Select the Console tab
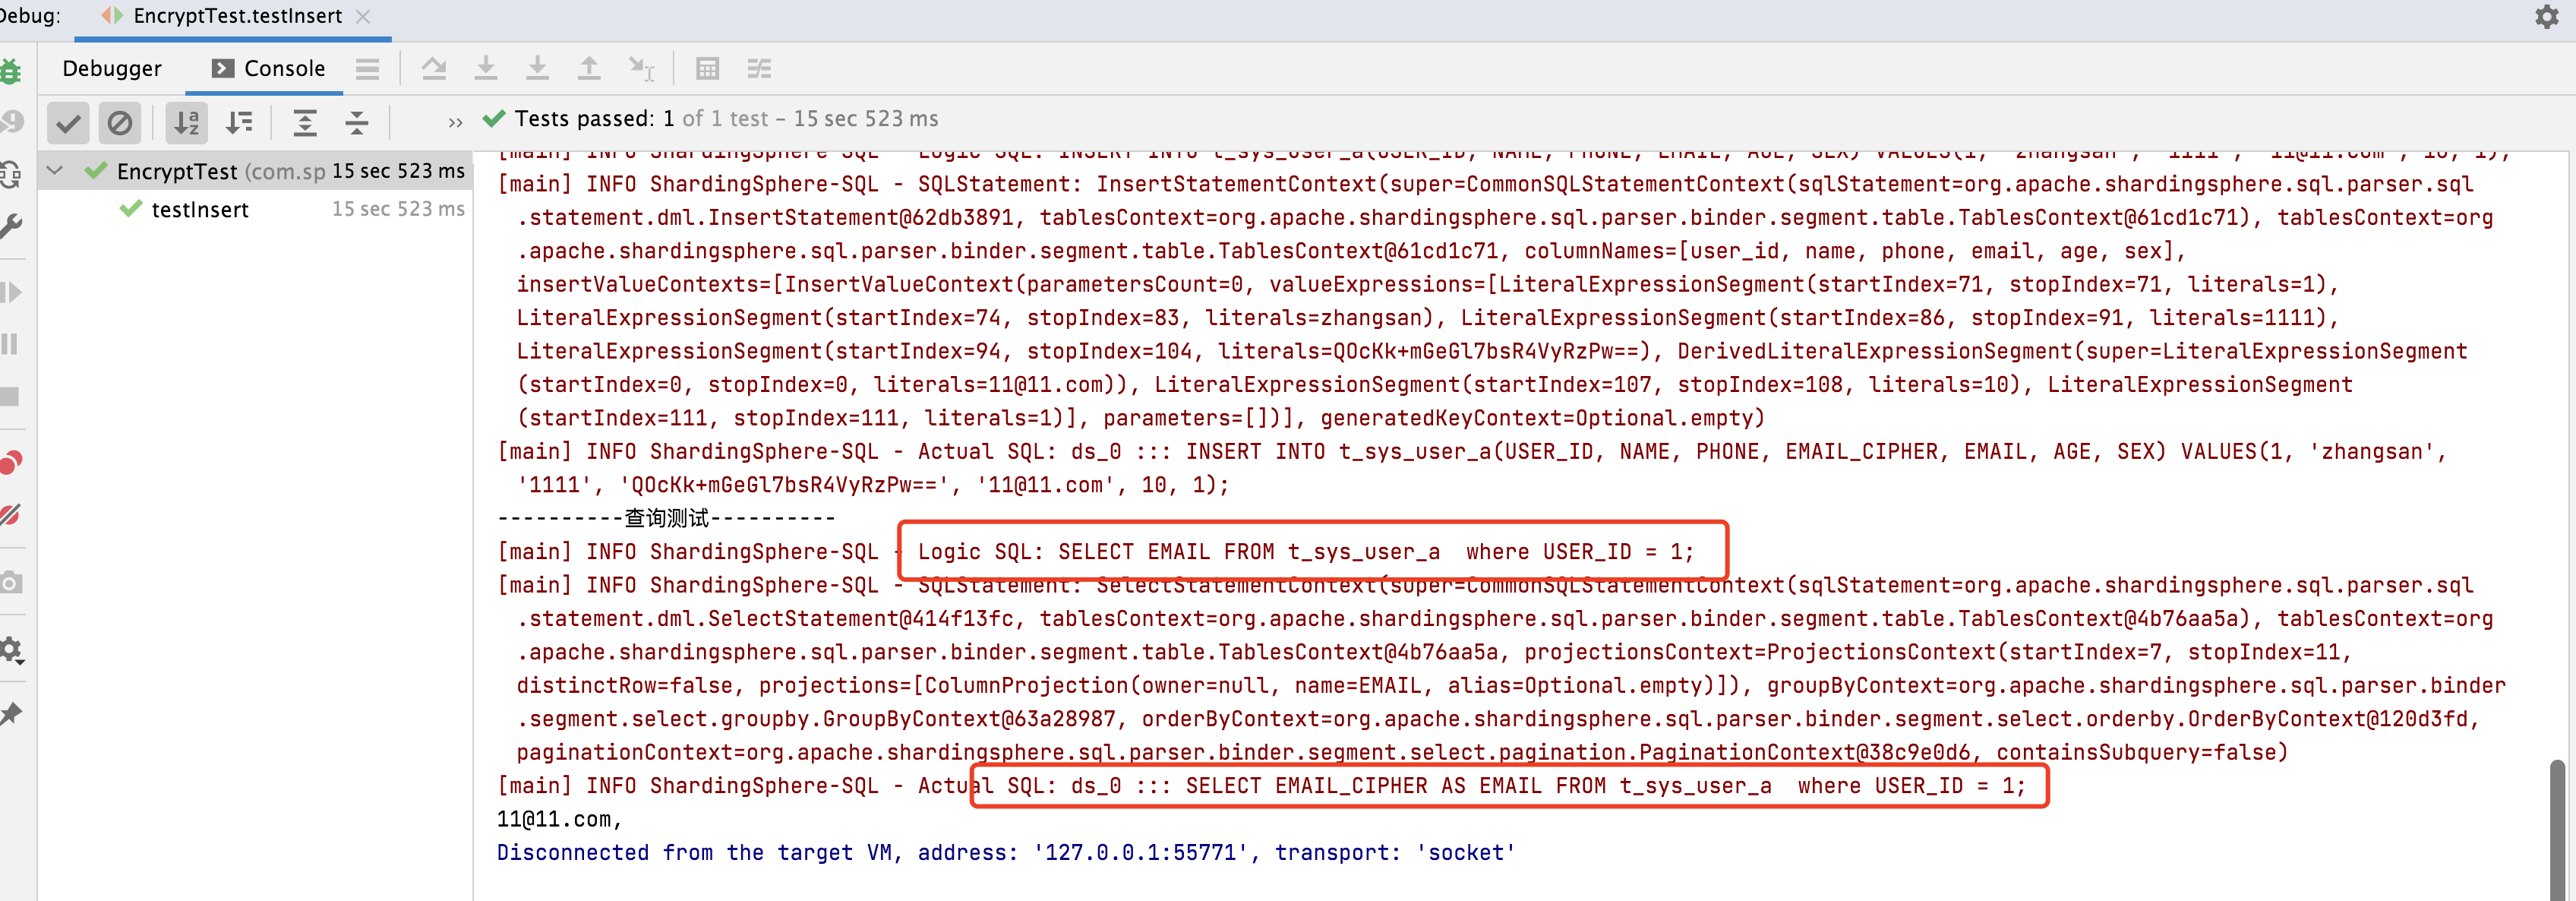 pos(268,68)
